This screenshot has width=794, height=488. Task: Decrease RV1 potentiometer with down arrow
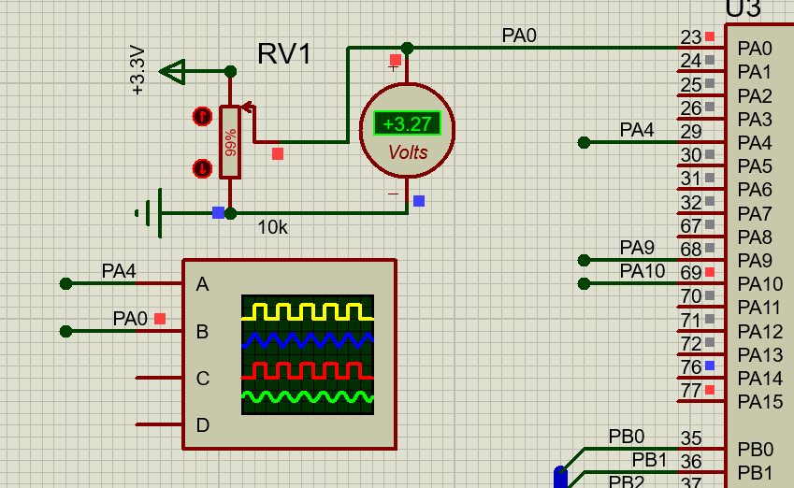[x=203, y=168]
